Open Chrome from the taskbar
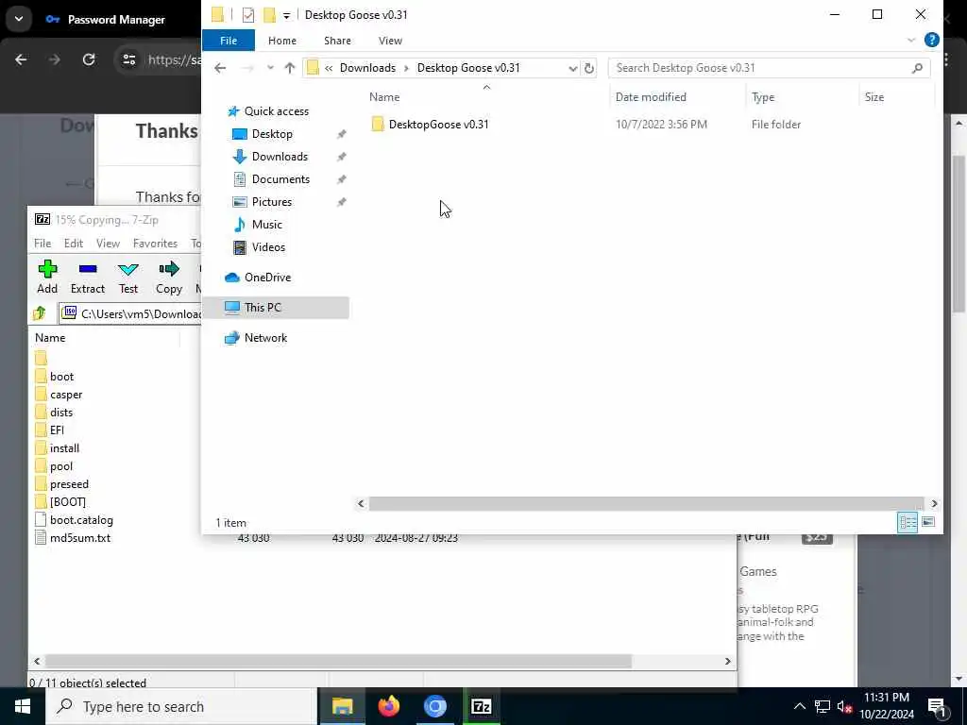The image size is (967, 725). (434, 706)
